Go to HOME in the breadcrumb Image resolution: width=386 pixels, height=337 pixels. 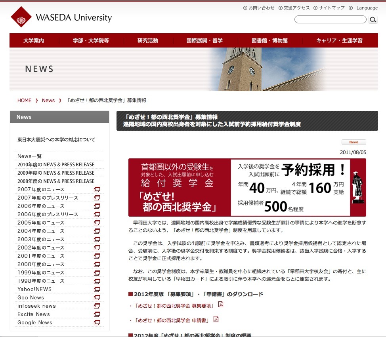[24, 100]
